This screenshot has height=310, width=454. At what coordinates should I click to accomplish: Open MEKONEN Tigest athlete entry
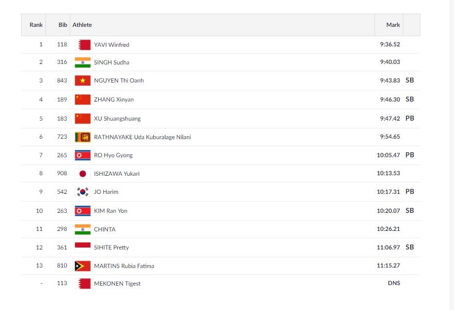click(x=117, y=284)
